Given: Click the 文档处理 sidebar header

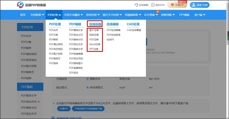Looking at the screenshot, I should pyautogui.click(x=30, y=27).
